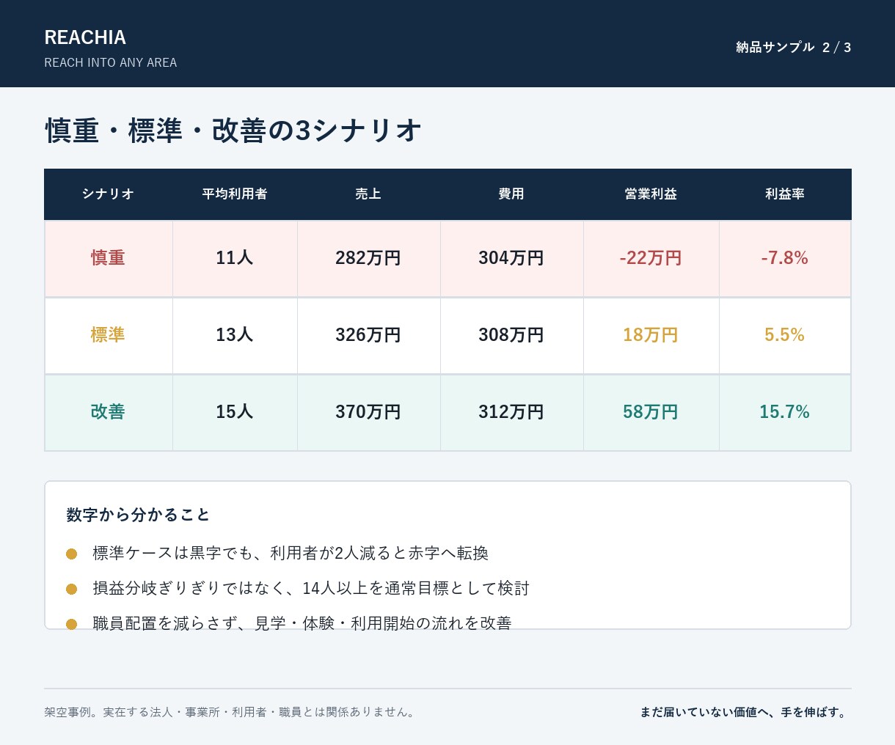
Task: Click the 平均利用者 column header
Action: click(x=235, y=194)
